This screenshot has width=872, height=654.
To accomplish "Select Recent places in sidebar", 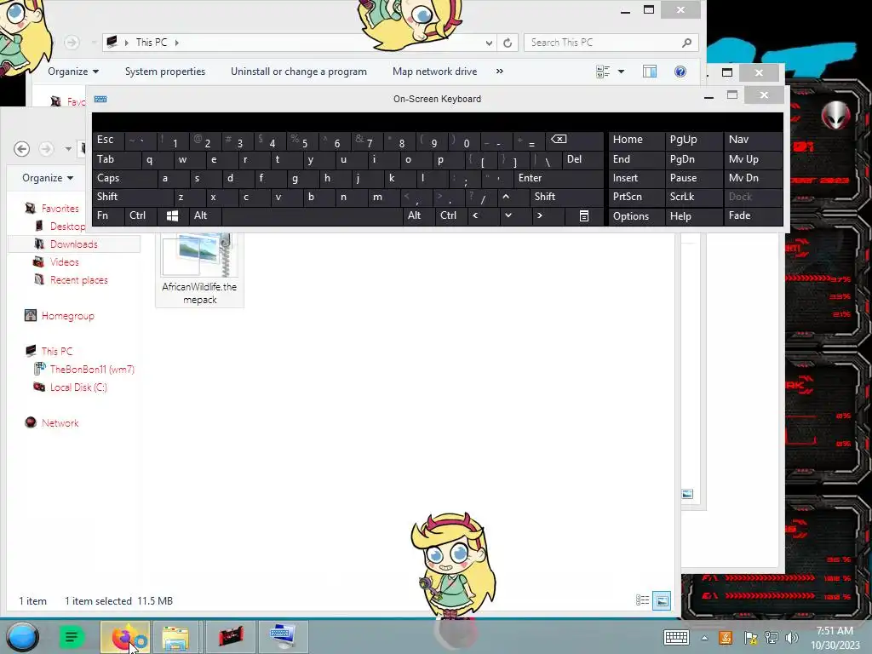I will click(x=79, y=279).
